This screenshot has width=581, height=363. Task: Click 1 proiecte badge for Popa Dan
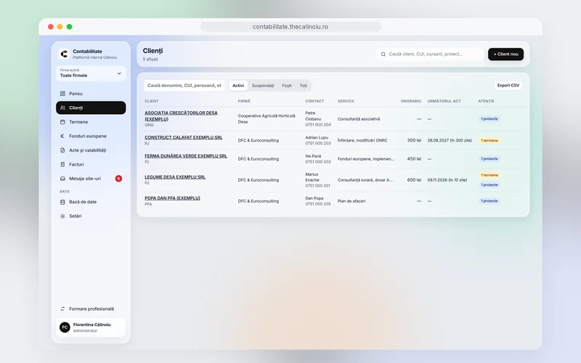click(x=489, y=201)
